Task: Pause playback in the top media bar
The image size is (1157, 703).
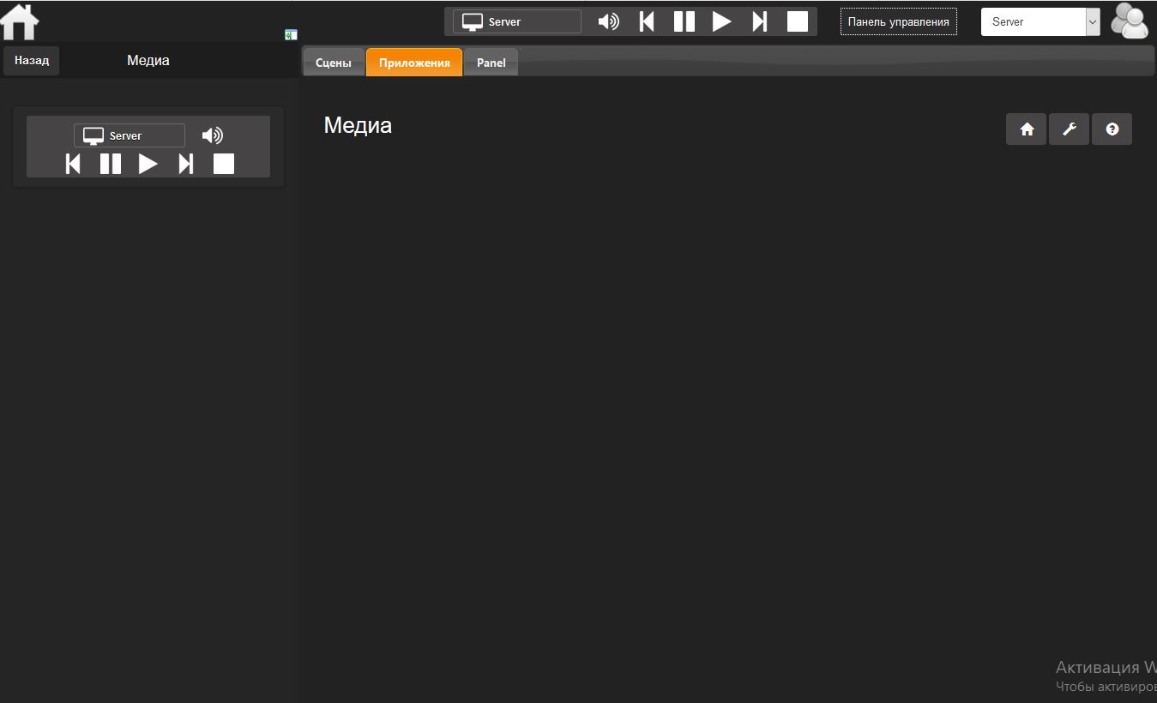Action: 684,21
